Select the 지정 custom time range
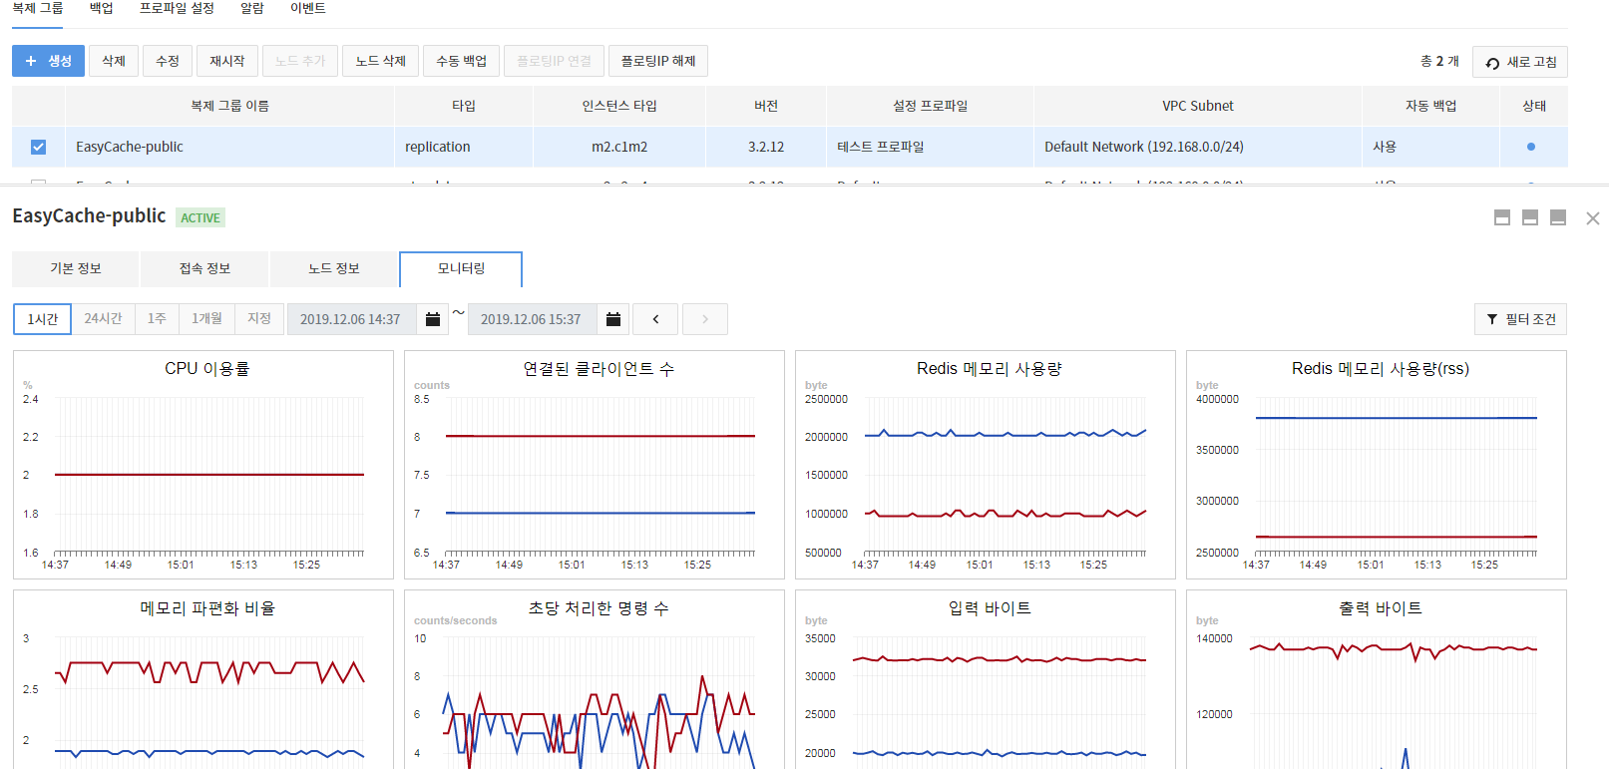Image resolution: width=1609 pixels, height=769 pixels. tap(259, 319)
